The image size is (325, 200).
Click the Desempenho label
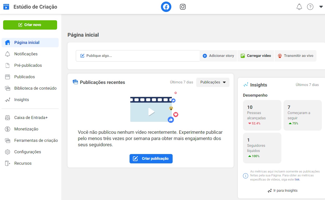[255, 95]
